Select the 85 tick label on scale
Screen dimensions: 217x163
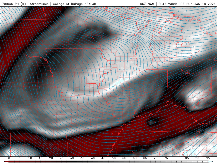pos(187,158)
